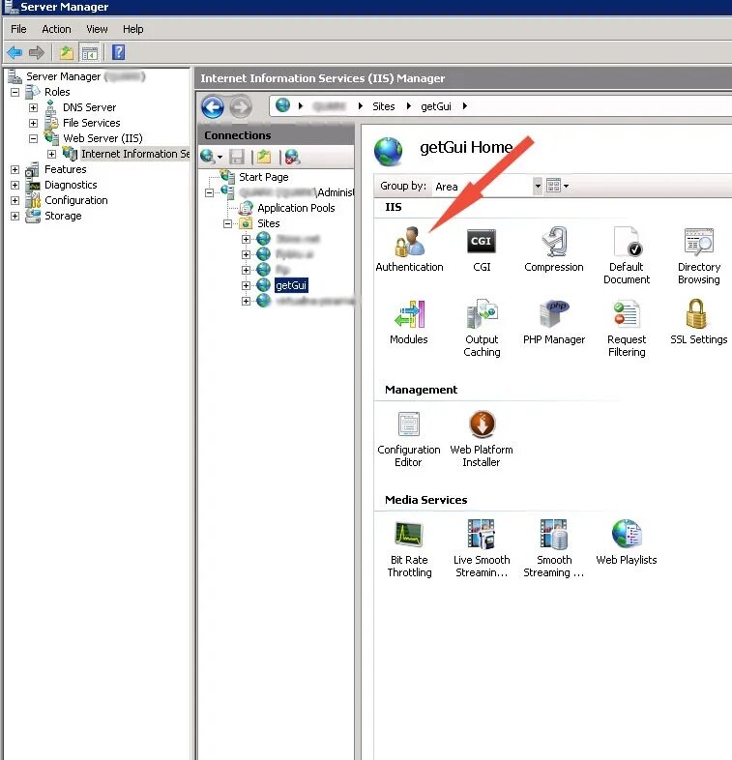Image resolution: width=732 pixels, height=760 pixels.
Task: Expand the Configuration node
Action: coord(15,200)
